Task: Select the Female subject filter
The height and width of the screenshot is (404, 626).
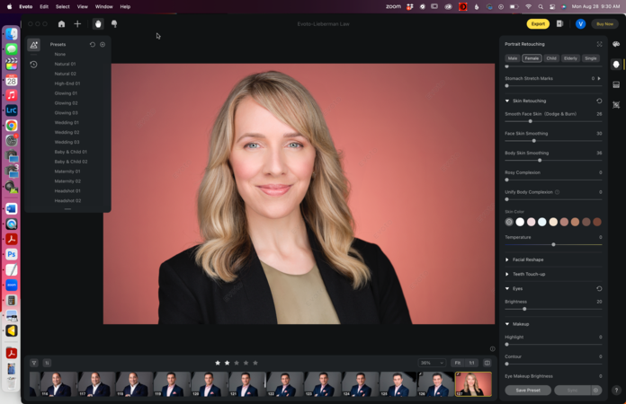Action: [x=532, y=57]
